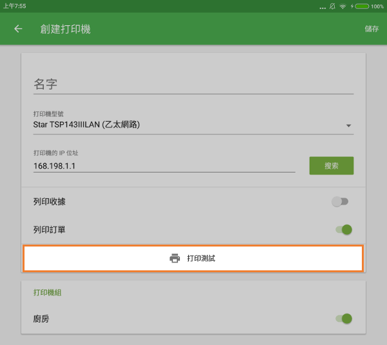
Task: Disable the 列印訂單 print orders toggle
Action: coord(344,230)
